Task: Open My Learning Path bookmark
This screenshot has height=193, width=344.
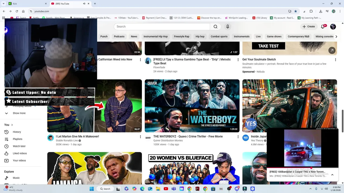Action: pos(309,18)
